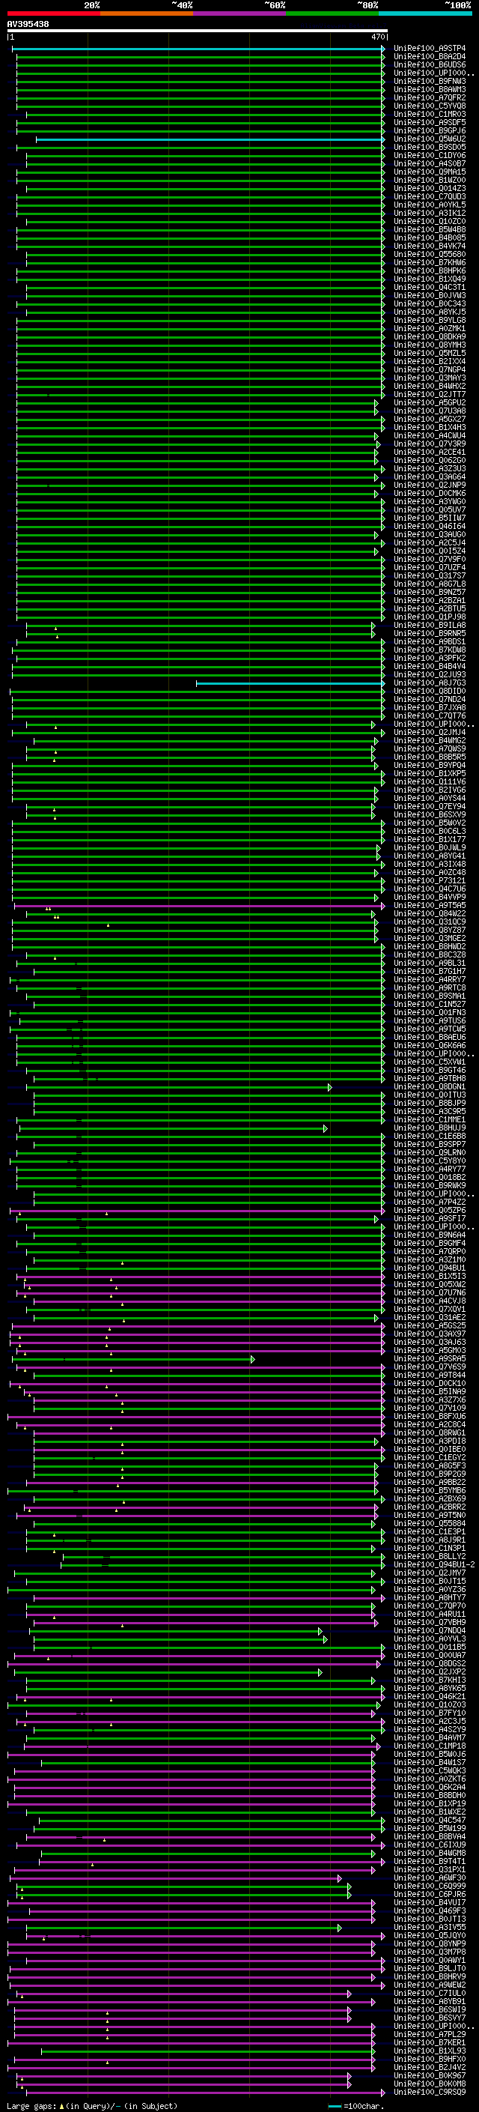Select the cyan alignment bar of UniRef100_Q5W6U2
The image size is (479, 2112).
[210, 139]
